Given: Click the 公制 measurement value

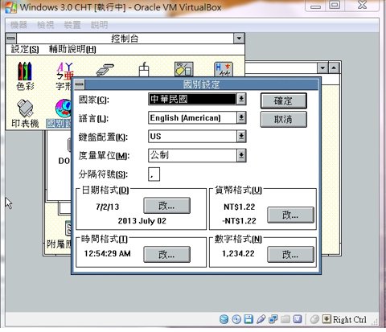Looking at the screenshot, I should click(x=159, y=155).
